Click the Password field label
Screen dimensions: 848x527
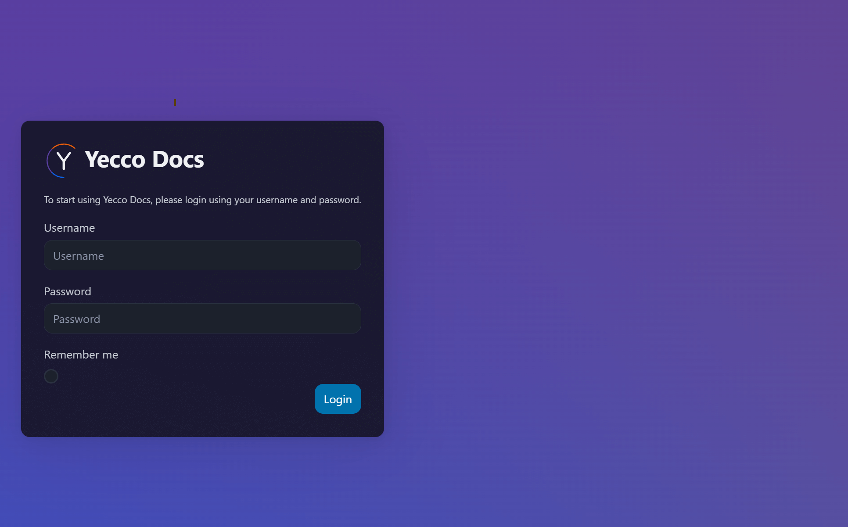tap(68, 291)
